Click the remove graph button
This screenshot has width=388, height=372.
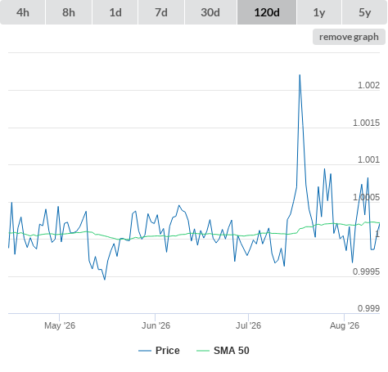click(349, 37)
